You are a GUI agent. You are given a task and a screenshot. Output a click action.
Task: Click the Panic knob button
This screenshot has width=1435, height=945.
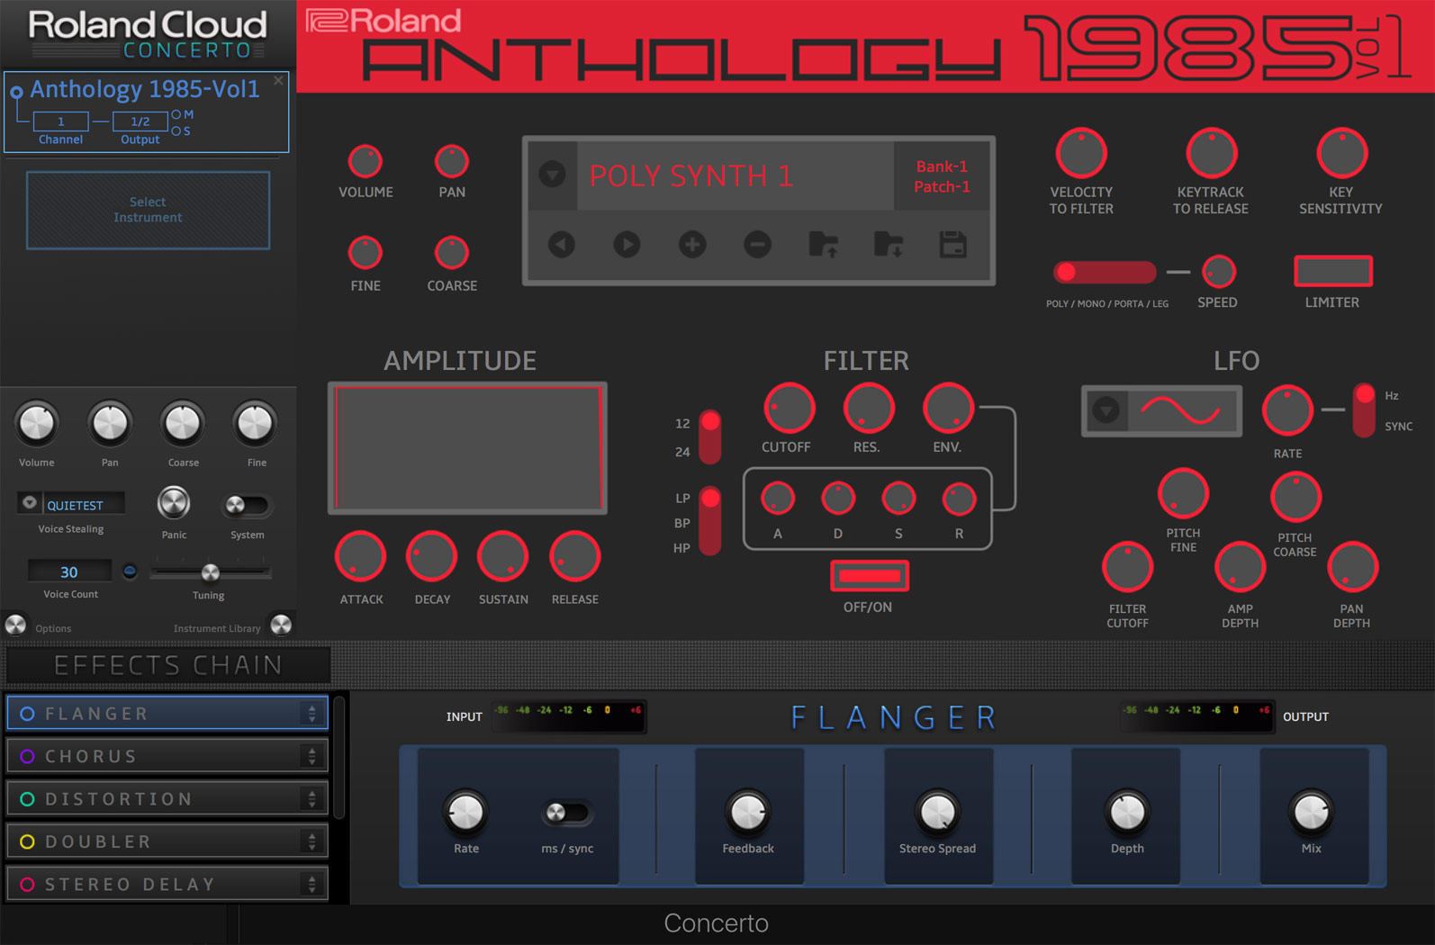click(x=174, y=503)
